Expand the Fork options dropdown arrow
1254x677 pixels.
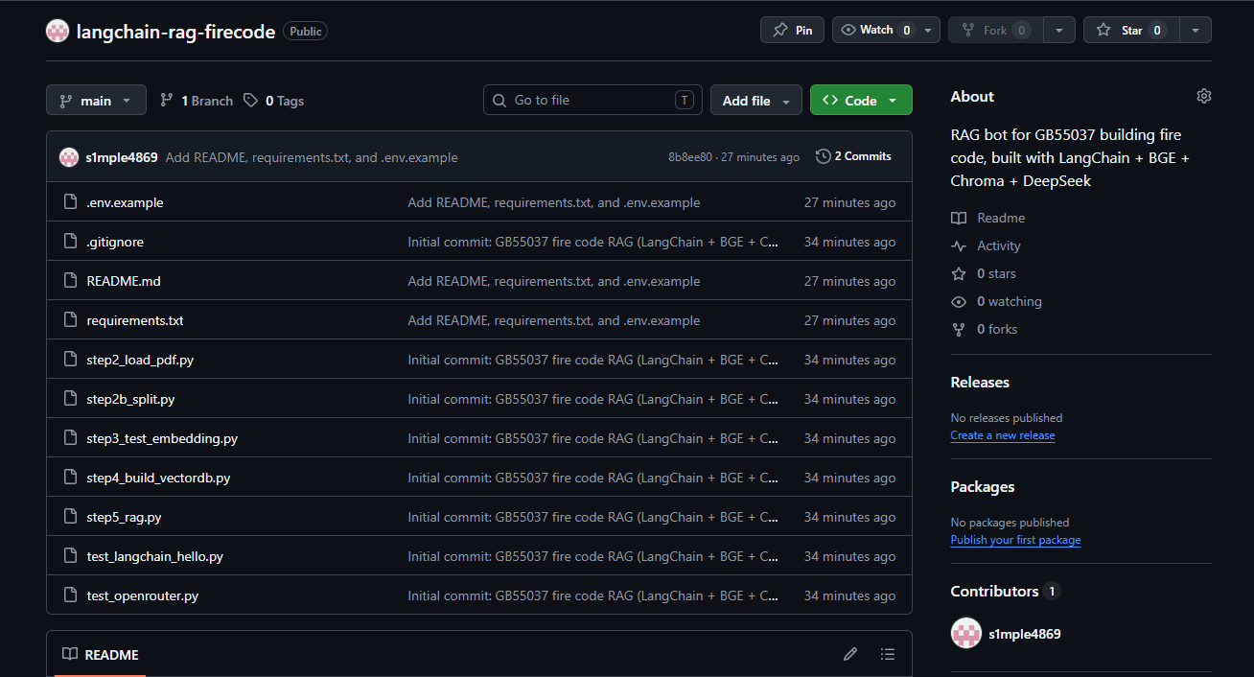[x=1058, y=30]
